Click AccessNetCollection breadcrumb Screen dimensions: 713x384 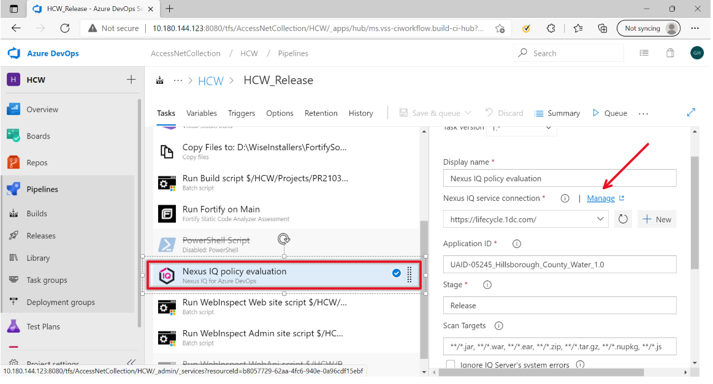tap(186, 53)
